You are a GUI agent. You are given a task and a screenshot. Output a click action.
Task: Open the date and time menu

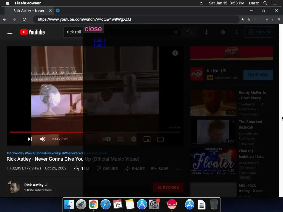(x=227, y=3)
